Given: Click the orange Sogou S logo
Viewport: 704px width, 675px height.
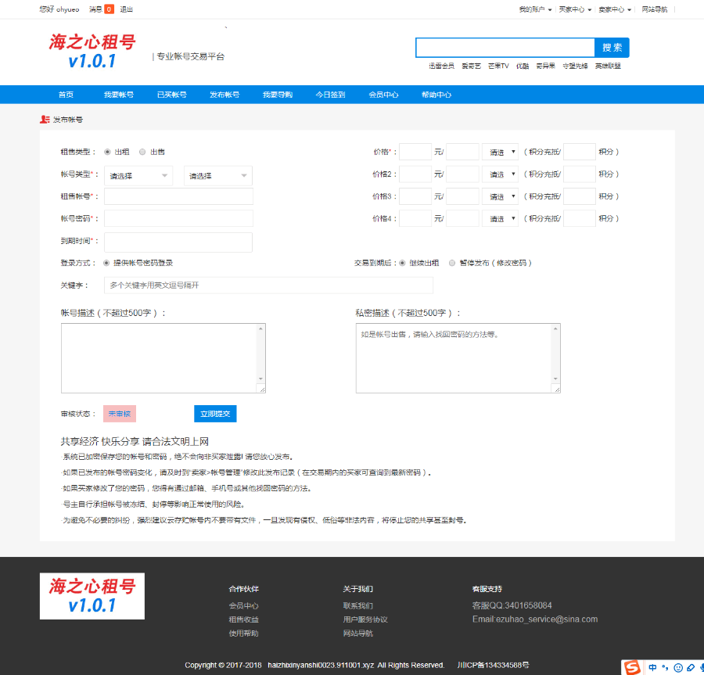Looking at the screenshot, I should pos(630,667).
